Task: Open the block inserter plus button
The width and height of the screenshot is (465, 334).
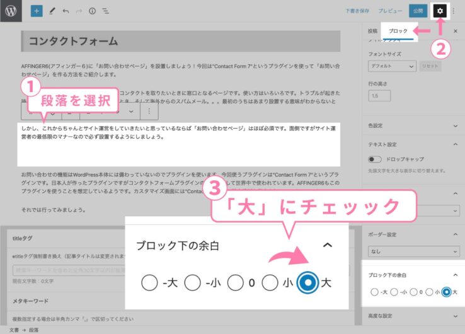Action: [x=37, y=11]
